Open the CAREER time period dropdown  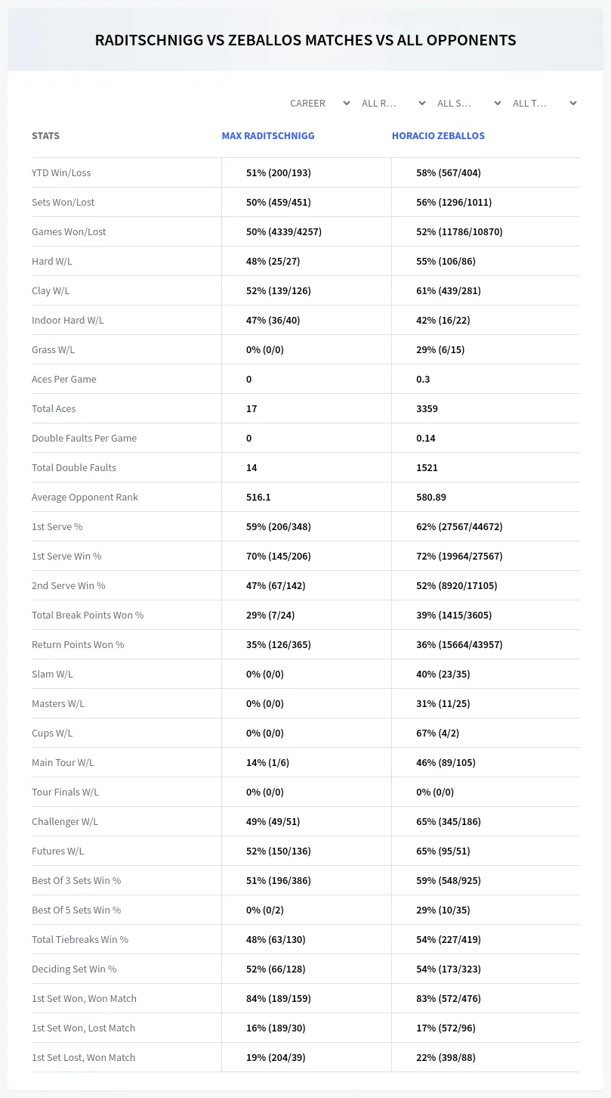pyautogui.click(x=319, y=103)
